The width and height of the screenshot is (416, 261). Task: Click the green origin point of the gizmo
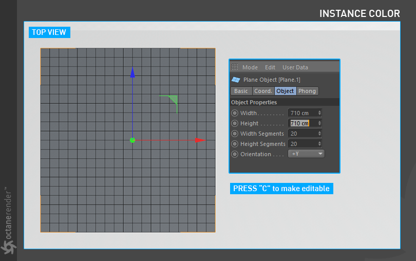tap(133, 140)
